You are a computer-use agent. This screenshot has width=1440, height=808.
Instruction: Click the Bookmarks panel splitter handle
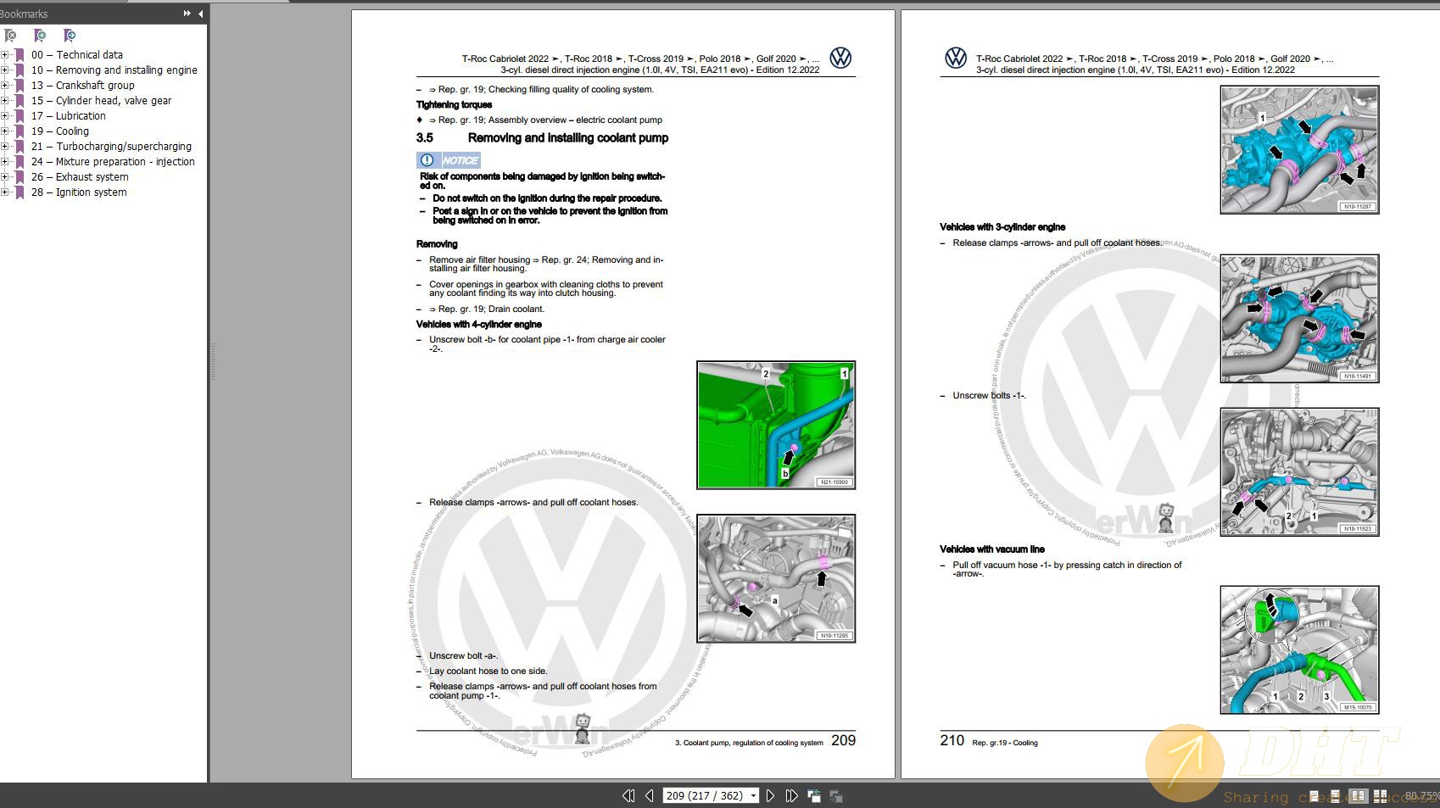(x=212, y=362)
